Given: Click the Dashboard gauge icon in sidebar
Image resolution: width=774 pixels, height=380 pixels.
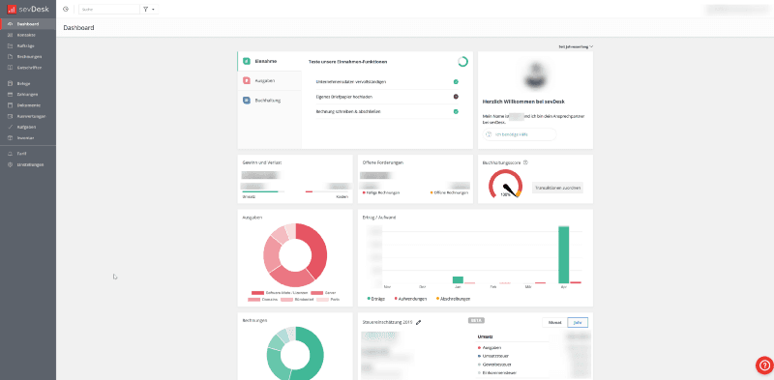Looking at the screenshot, I should (x=11, y=23).
